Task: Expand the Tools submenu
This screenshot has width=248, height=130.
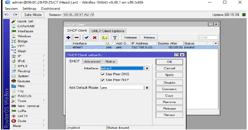Action: pyautogui.click(x=44, y=101)
